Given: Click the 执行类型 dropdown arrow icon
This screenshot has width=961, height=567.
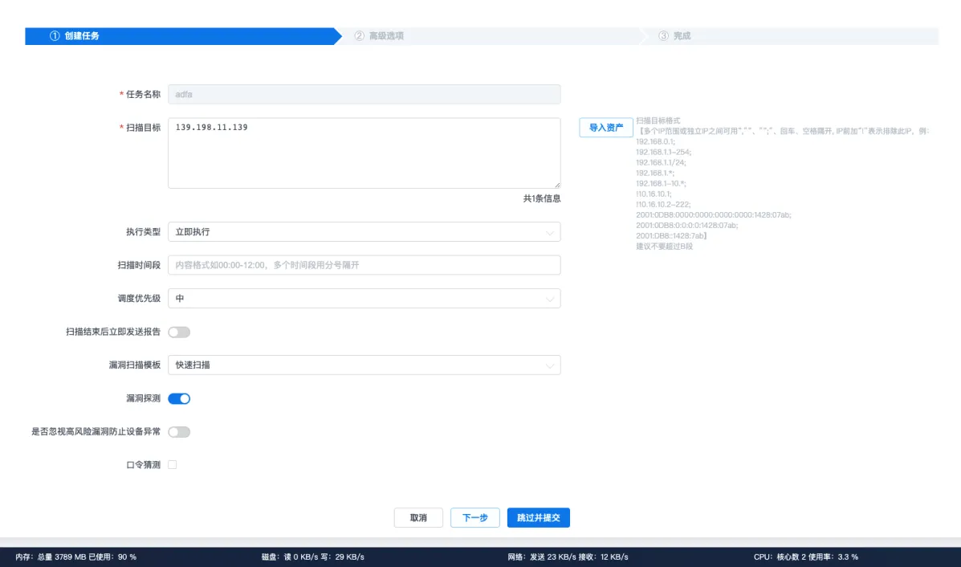Looking at the screenshot, I should point(550,232).
